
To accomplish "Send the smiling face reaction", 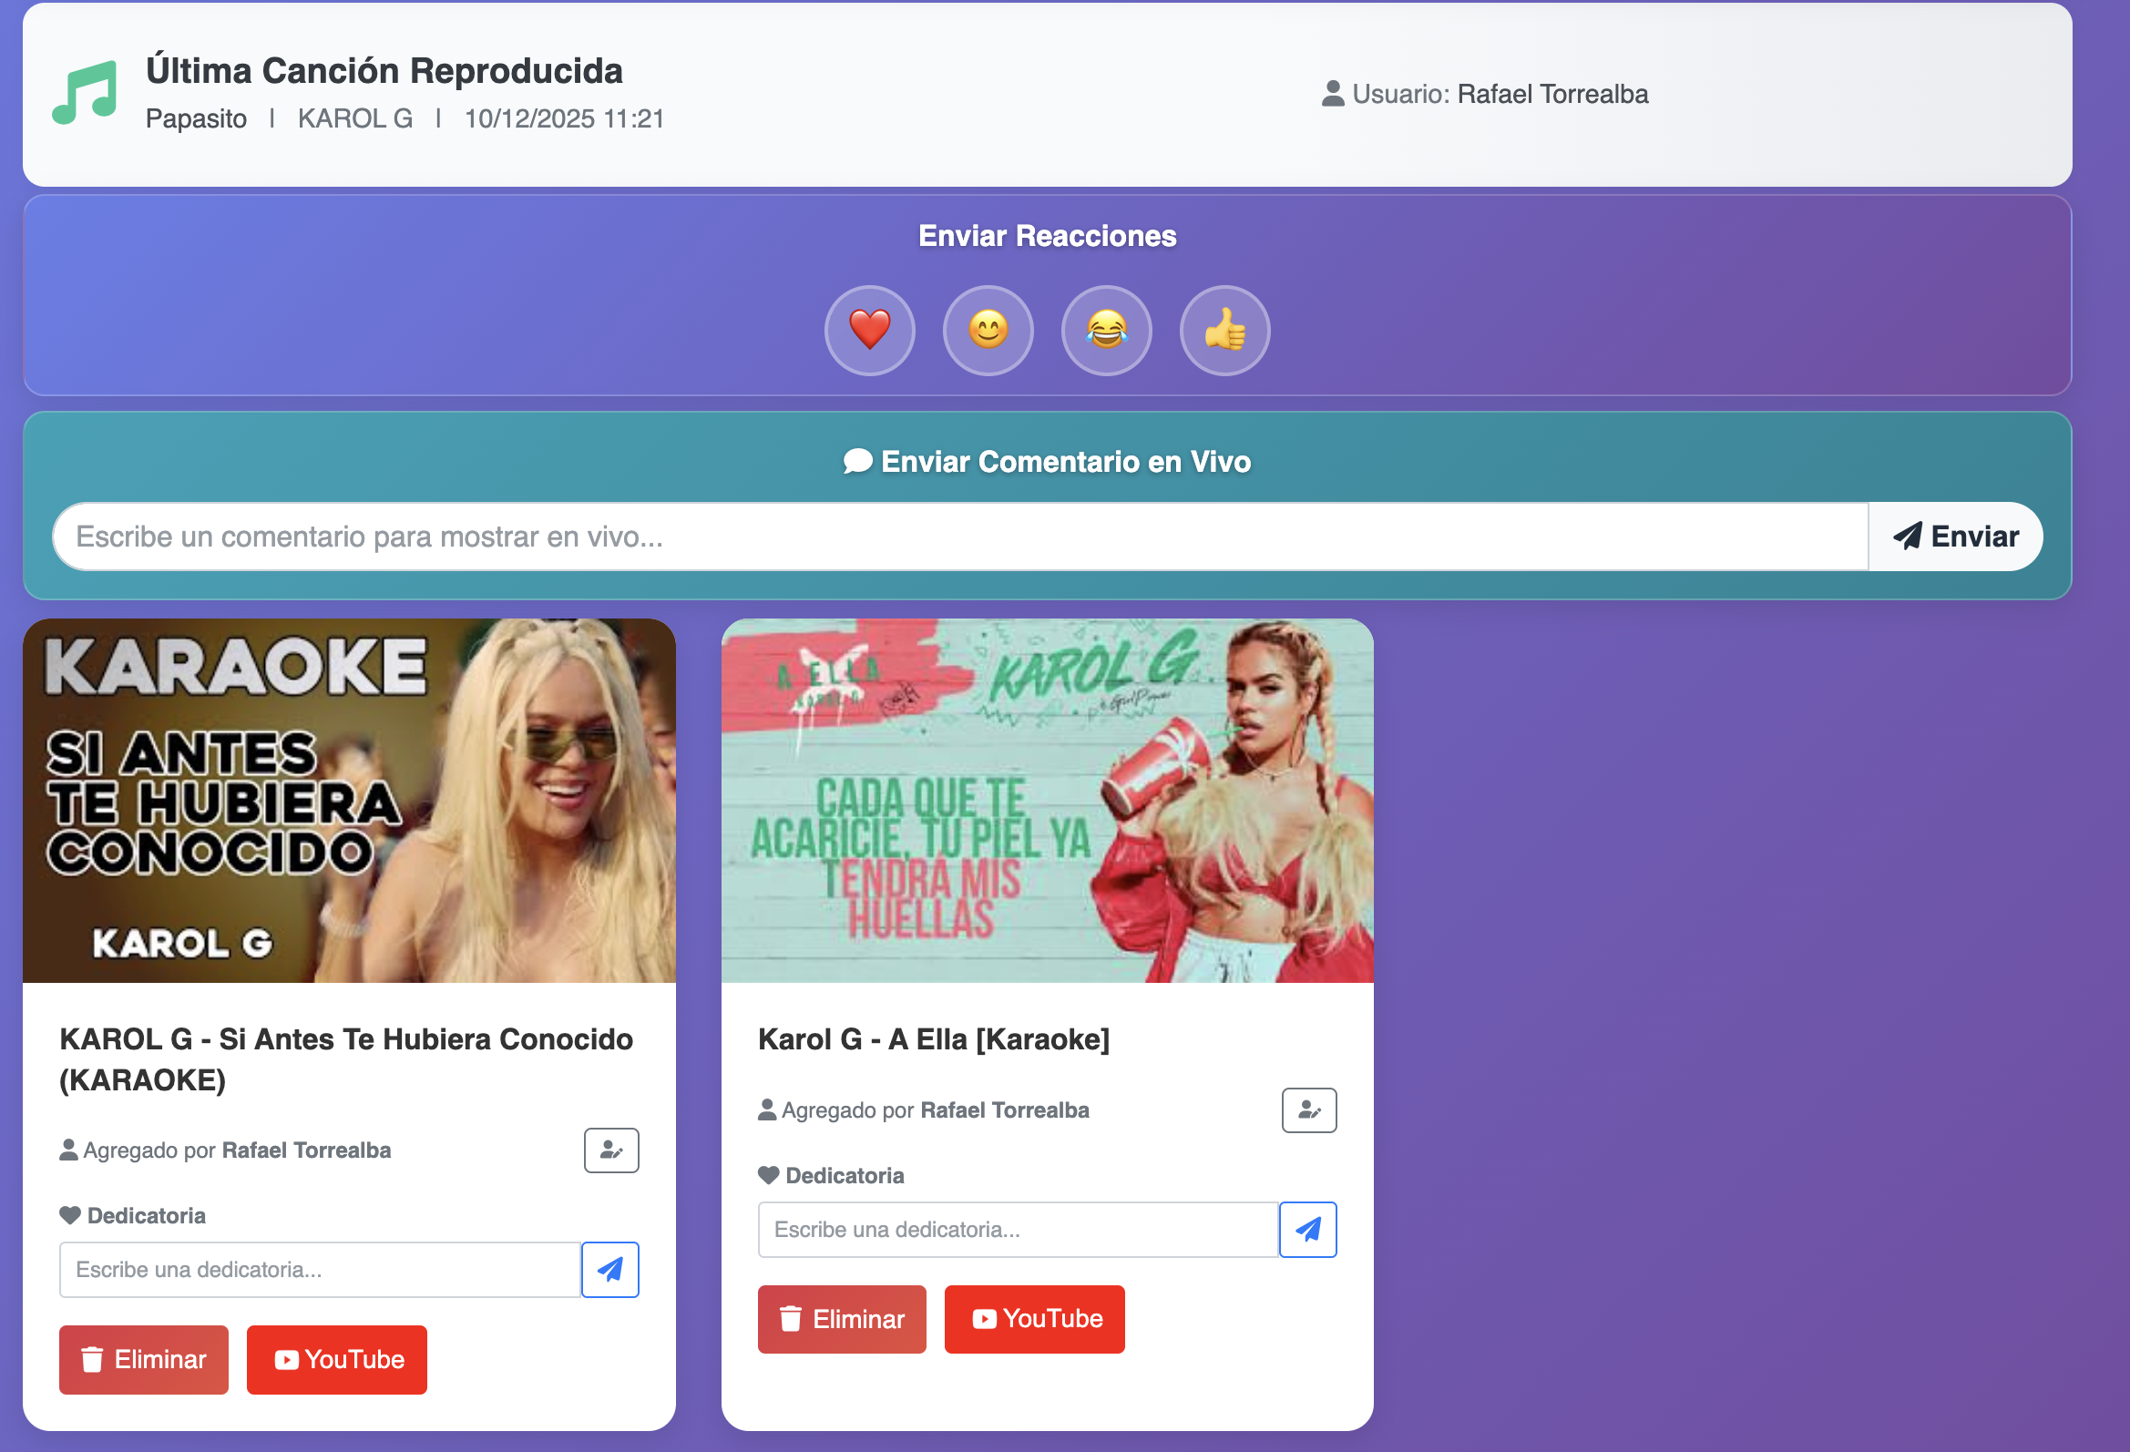I will point(988,330).
